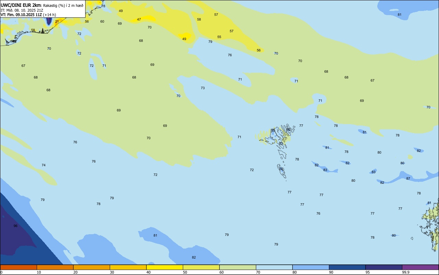Viewport: 439px width, 275px height.
Task: Click the humidity value 21
Action: 57,22
